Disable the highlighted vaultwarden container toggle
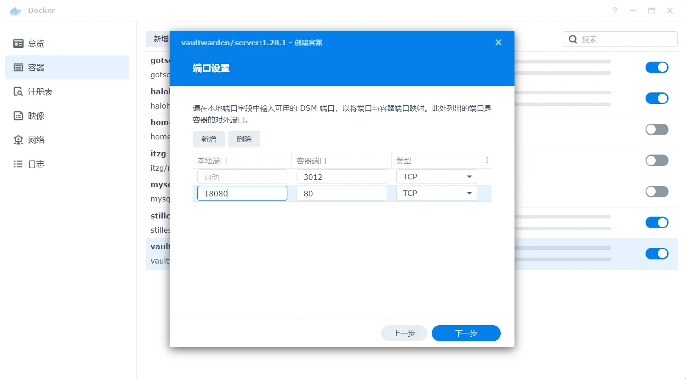The width and height of the screenshot is (686, 379). pos(657,254)
